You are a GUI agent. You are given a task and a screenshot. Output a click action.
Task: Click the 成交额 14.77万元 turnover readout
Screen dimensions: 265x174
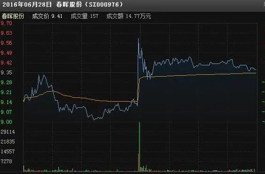(x=129, y=16)
